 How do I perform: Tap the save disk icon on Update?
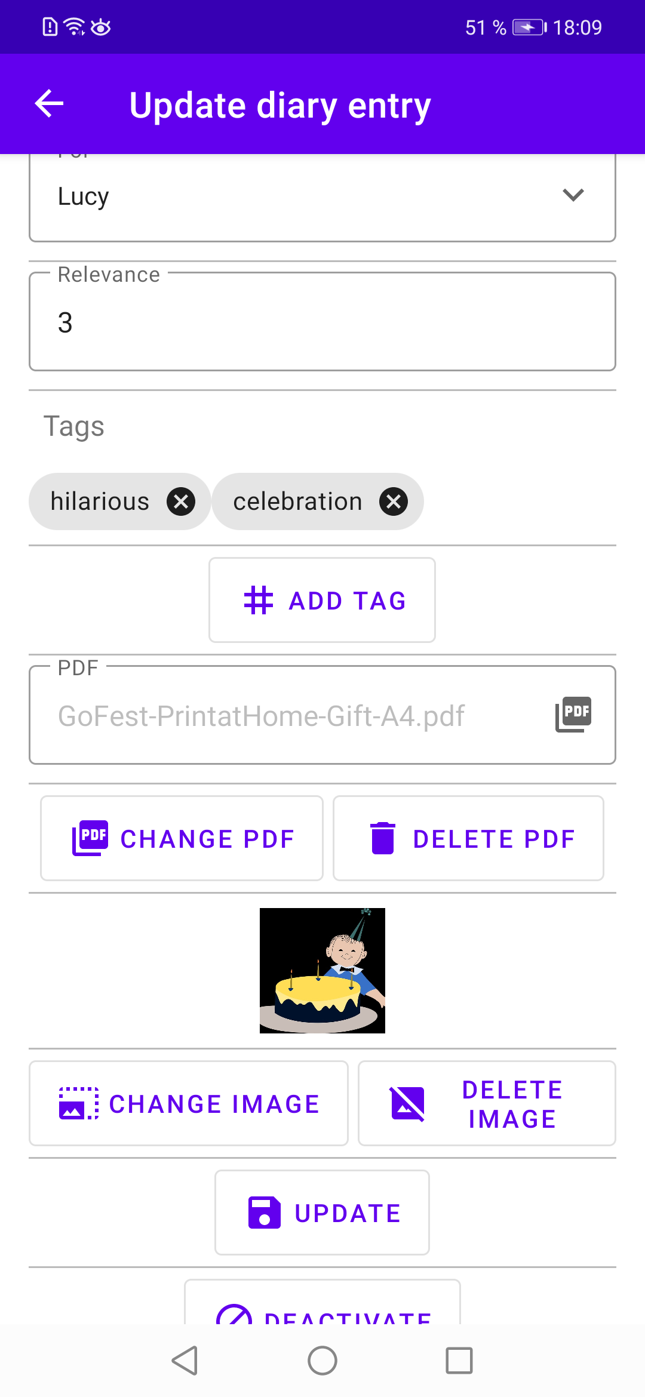[264, 1213]
